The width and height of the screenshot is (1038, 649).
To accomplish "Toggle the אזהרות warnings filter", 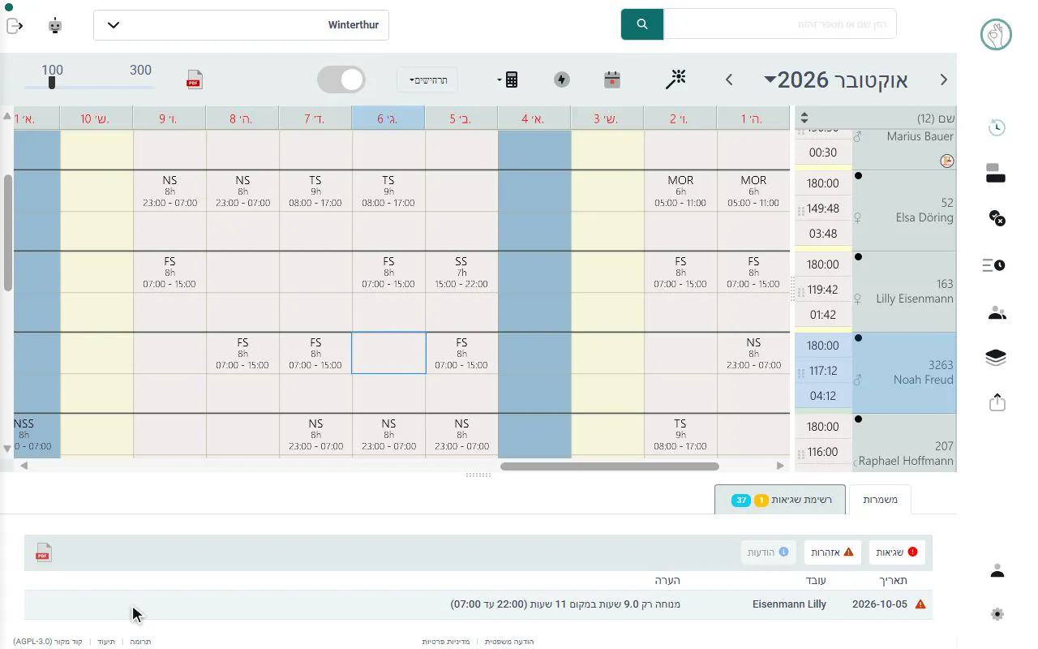I will tap(833, 552).
